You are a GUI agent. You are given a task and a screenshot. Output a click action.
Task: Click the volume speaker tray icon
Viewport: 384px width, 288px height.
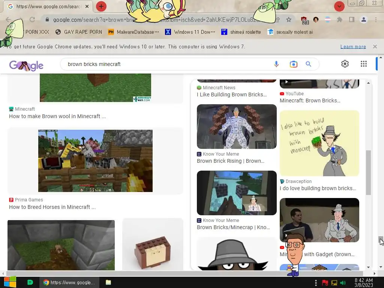(x=343, y=283)
